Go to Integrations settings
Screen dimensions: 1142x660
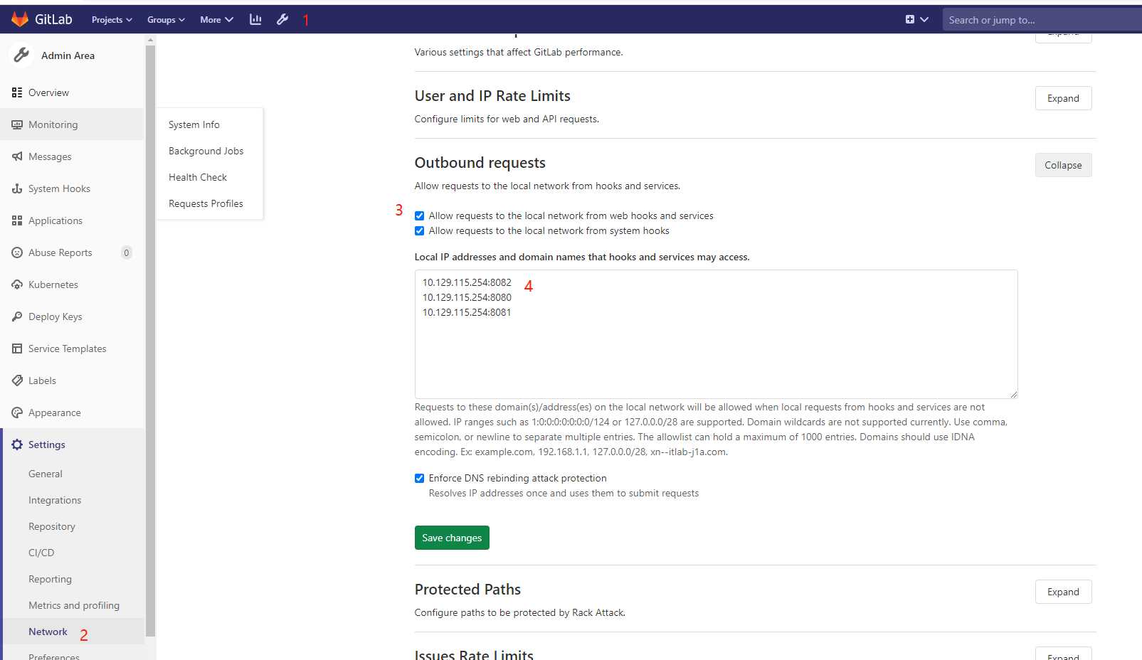[55, 500]
